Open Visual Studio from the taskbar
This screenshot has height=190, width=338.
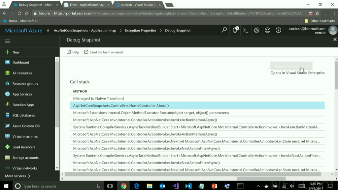176,186
